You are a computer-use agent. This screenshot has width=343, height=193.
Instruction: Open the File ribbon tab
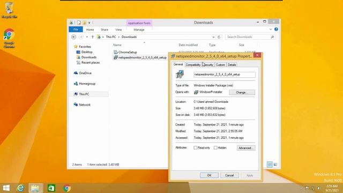pyautogui.click(x=76, y=29)
